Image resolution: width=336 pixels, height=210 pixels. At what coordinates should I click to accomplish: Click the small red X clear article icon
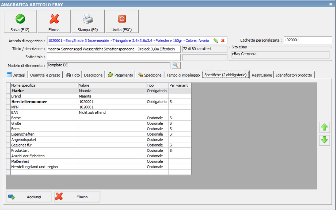click(223, 40)
